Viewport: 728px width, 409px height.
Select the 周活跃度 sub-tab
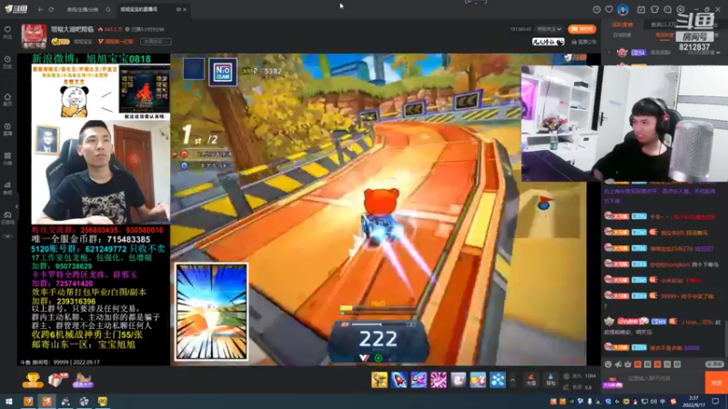pyautogui.click(x=664, y=35)
